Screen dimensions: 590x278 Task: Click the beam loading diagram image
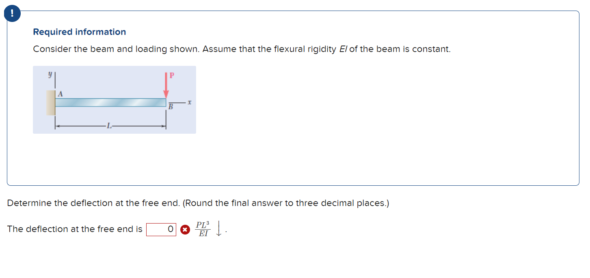pyautogui.click(x=114, y=100)
